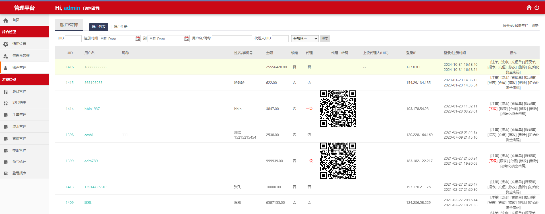Click the 刷新 link
545x214 pixels.
tap(535, 26)
